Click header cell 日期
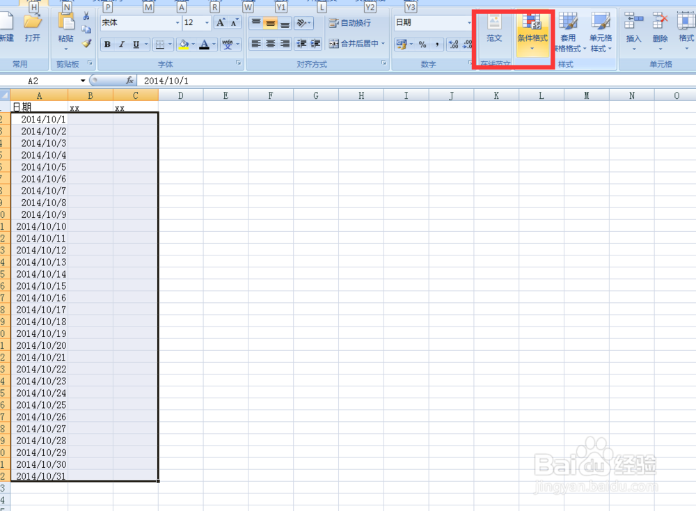 [39, 107]
